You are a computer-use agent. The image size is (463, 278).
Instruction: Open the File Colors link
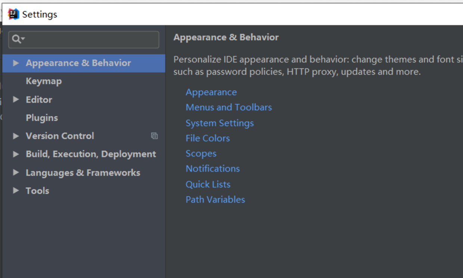pos(208,138)
